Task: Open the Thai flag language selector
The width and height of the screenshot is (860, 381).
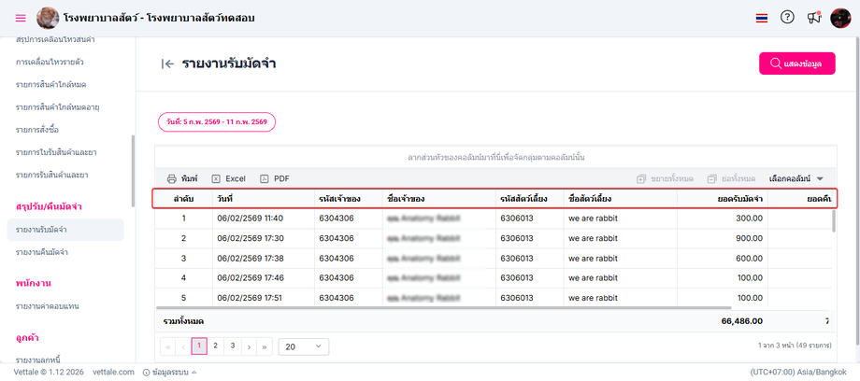Action: (x=761, y=18)
